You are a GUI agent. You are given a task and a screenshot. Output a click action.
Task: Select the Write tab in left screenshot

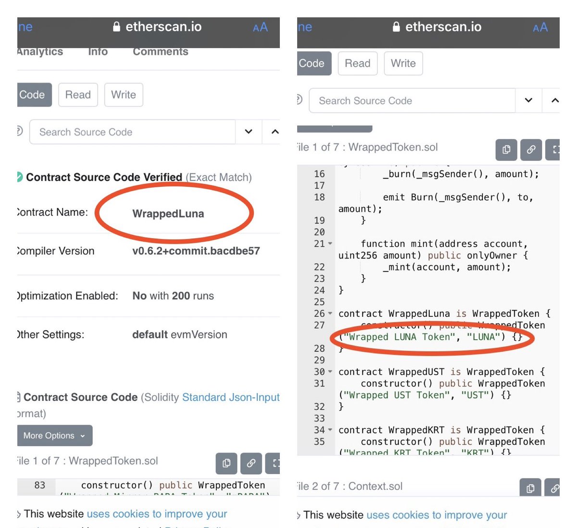pos(124,95)
